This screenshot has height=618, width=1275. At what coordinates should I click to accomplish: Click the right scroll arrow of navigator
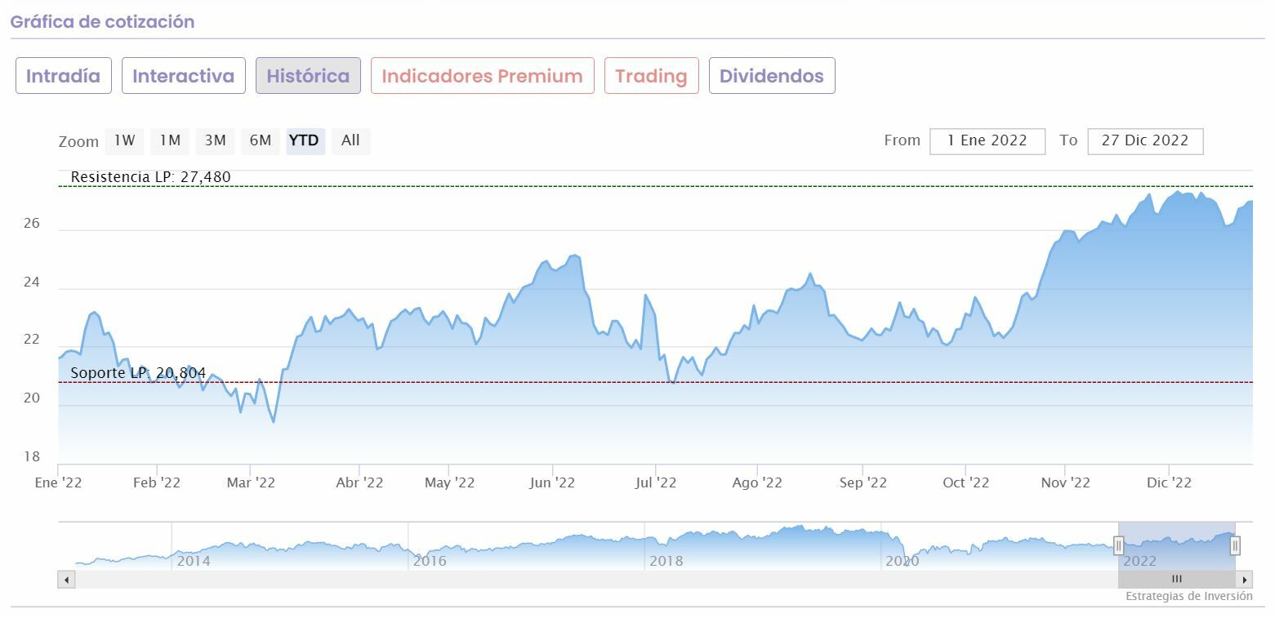pyautogui.click(x=1244, y=580)
